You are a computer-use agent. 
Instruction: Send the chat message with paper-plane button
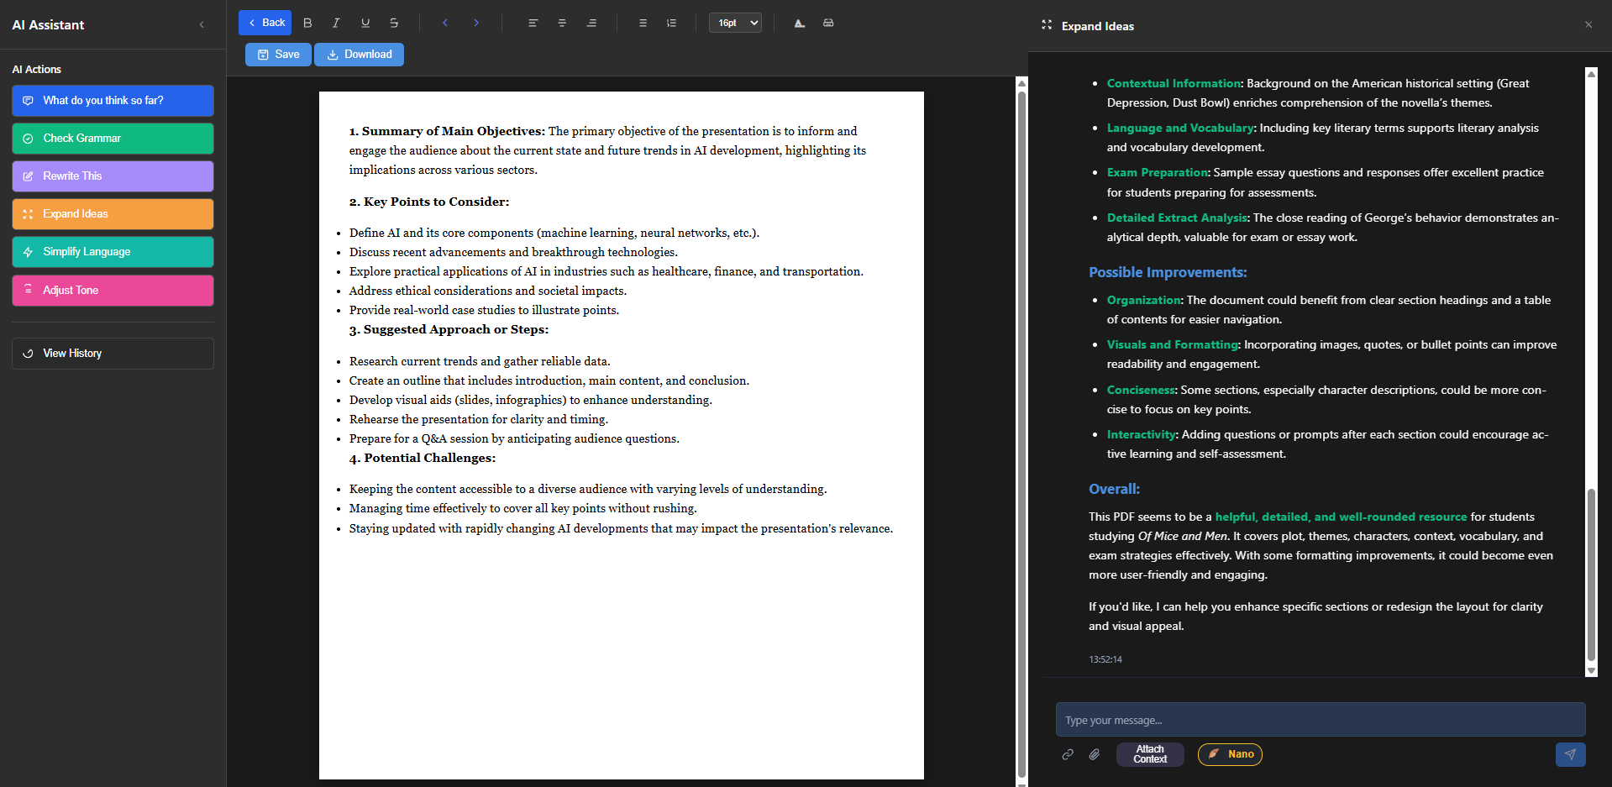(x=1570, y=754)
